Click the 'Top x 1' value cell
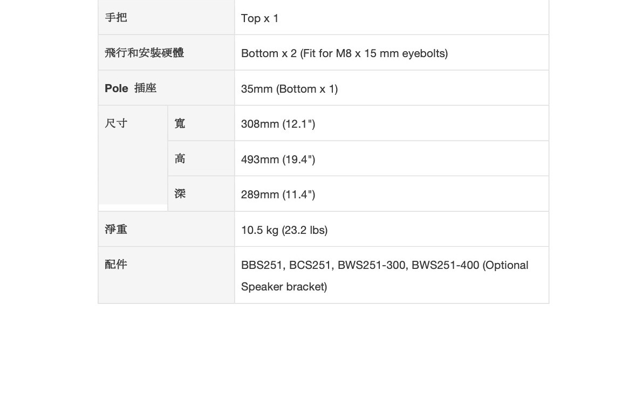This screenshot has width=642, height=402. 259,18
